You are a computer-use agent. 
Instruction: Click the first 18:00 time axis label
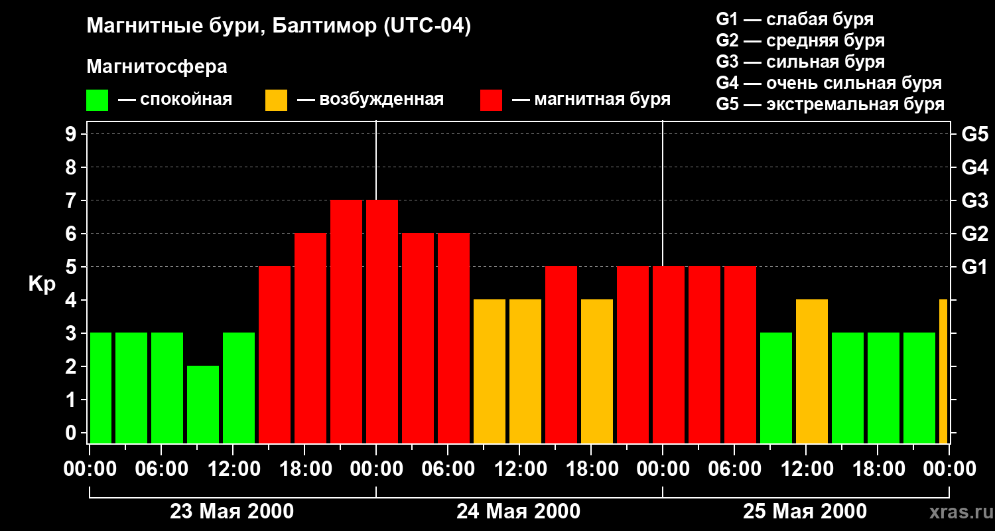304,469
